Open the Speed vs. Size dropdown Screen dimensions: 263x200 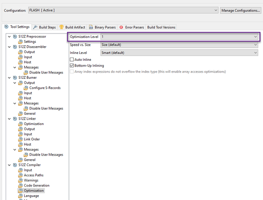(x=179, y=44)
